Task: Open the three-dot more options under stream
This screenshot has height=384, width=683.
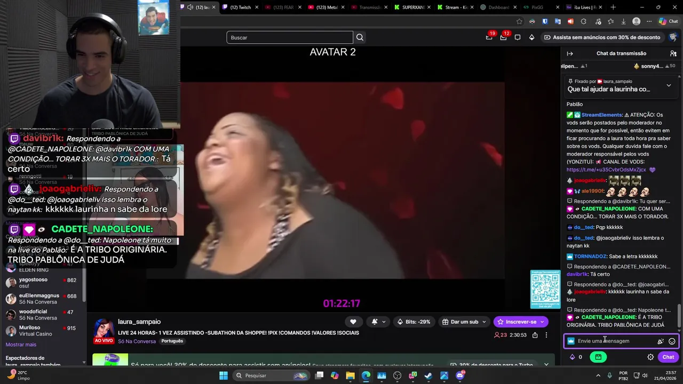Action: pos(546,335)
